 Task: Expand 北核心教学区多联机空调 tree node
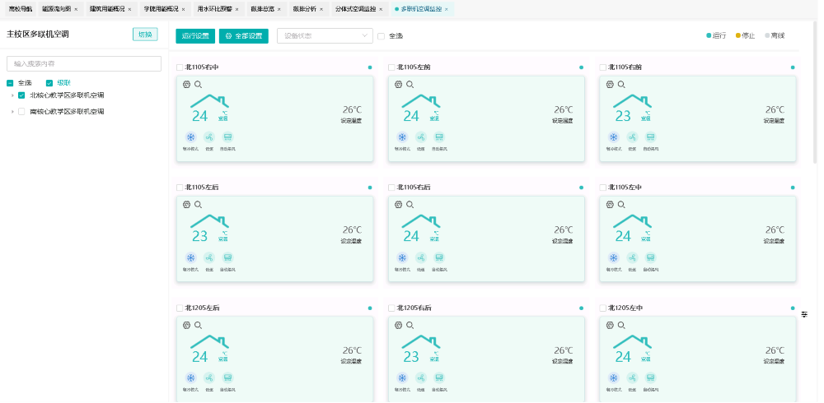pos(12,95)
